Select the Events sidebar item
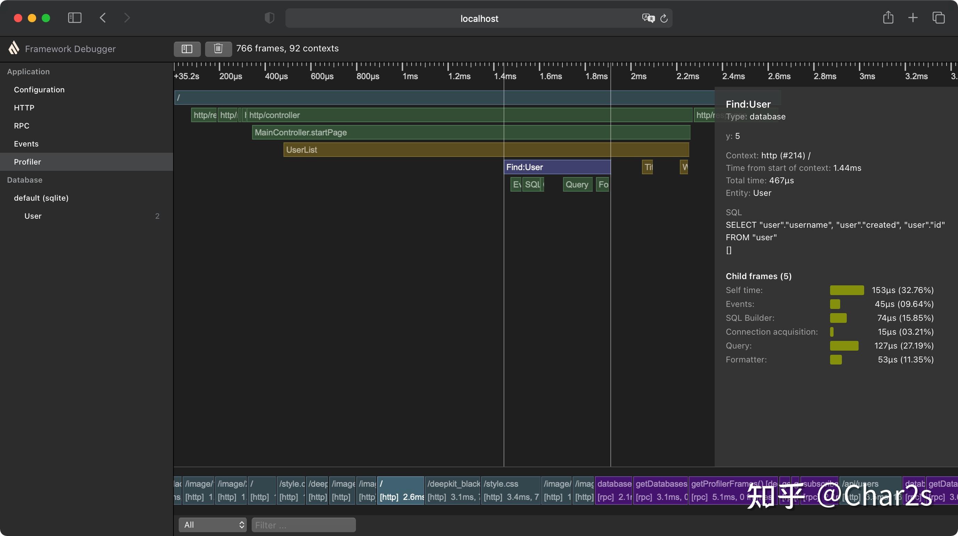 (x=26, y=144)
